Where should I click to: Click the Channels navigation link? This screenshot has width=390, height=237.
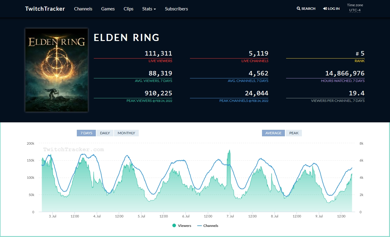pos(83,9)
